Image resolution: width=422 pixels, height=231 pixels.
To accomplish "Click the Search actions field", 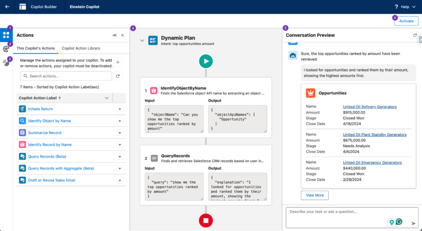I will coord(66,76).
